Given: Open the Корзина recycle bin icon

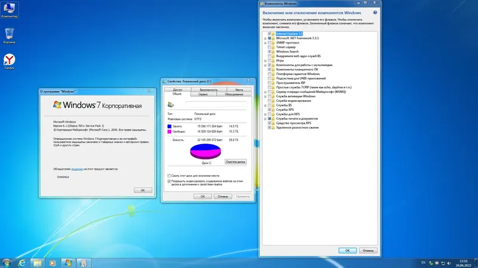Looking at the screenshot, I should point(9,36).
